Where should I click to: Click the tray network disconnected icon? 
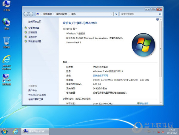[158, 132]
